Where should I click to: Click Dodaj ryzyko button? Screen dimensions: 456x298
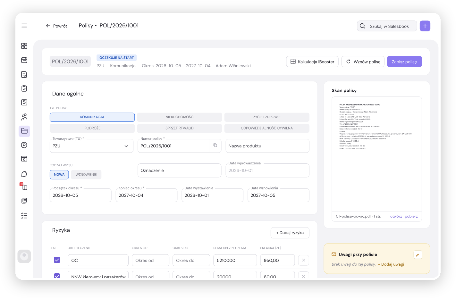[290, 233]
